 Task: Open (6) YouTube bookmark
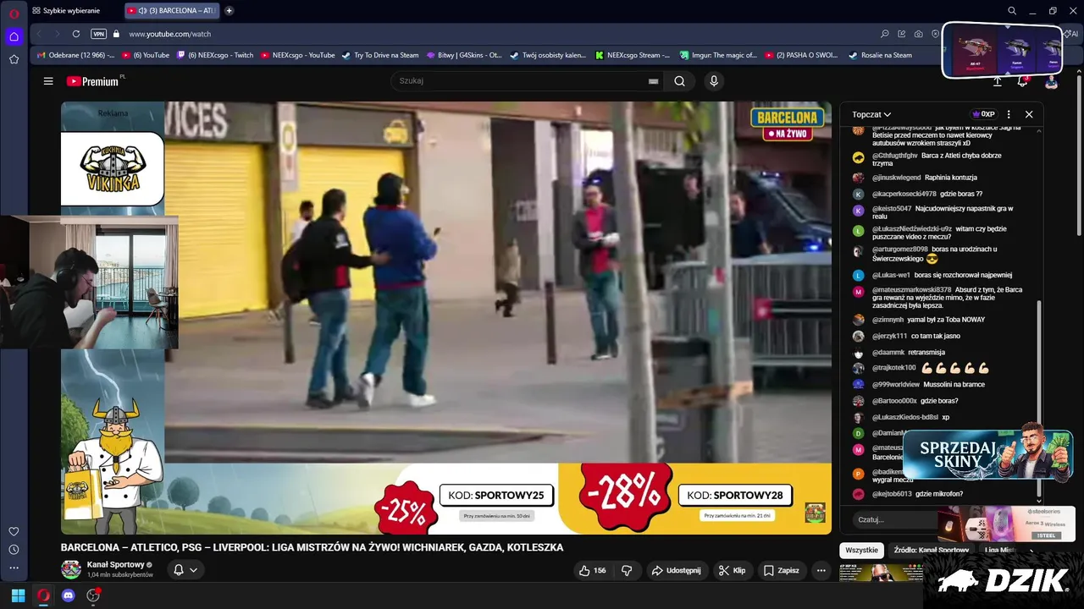(x=146, y=55)
